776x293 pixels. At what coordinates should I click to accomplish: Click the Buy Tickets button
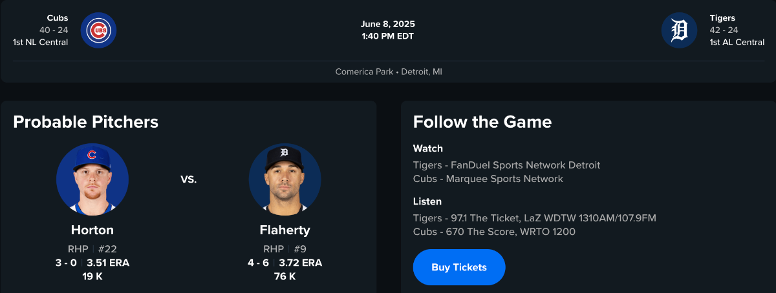click(x=459, y=267)
